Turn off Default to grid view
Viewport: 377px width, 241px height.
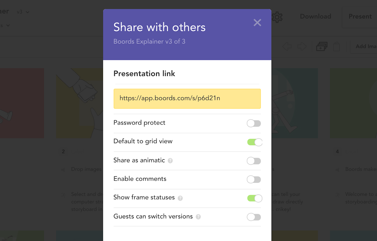tap(255, 142)
